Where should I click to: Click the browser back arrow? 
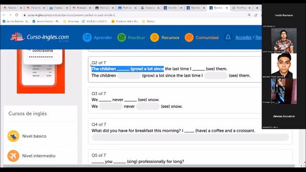coord(4,15)
